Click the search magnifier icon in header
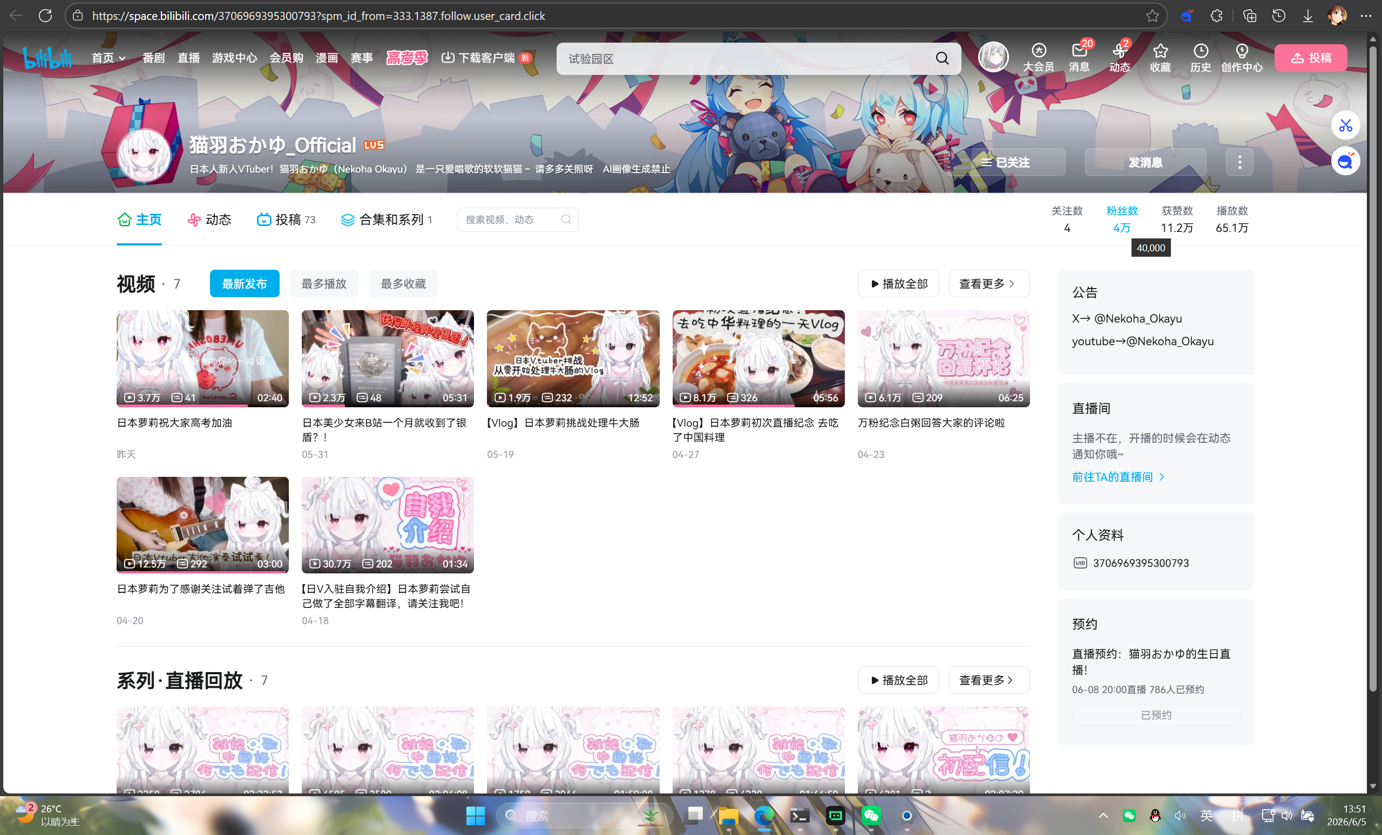The height and width of the screenshot is (835, 1382). [x=941, y=58]
